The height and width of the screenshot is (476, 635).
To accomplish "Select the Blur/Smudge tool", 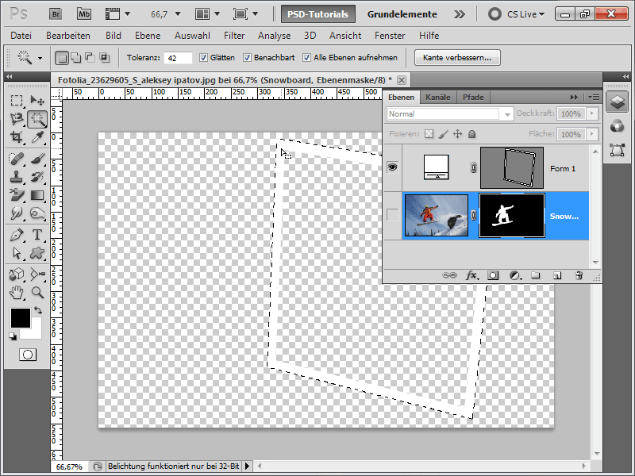I will 17,213.
